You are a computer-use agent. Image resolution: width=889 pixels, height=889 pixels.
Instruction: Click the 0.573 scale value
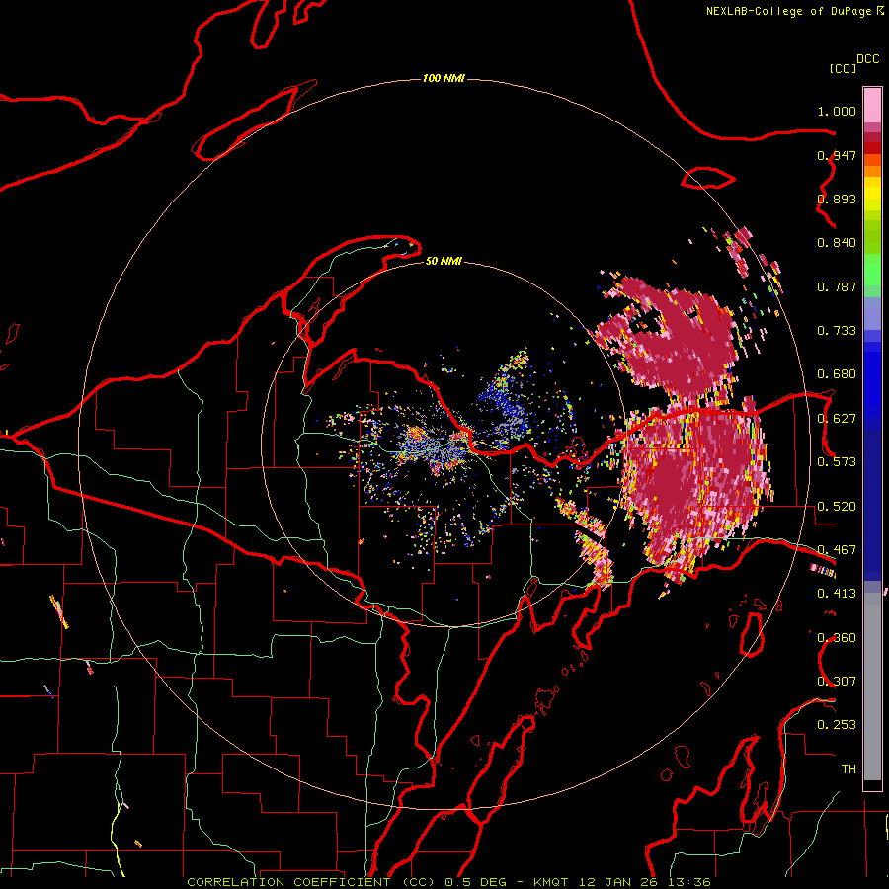[837, 462]
